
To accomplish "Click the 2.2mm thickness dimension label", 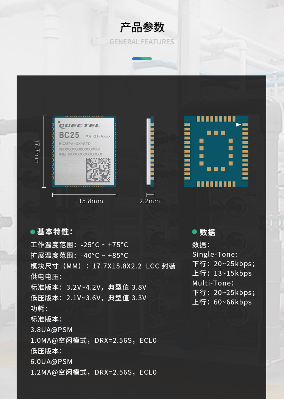I will [150, 201].
